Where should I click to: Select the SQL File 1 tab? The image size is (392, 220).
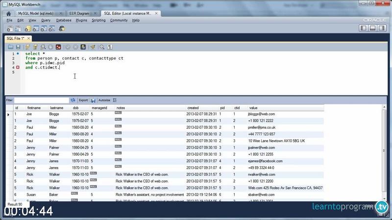click(15, 39)
